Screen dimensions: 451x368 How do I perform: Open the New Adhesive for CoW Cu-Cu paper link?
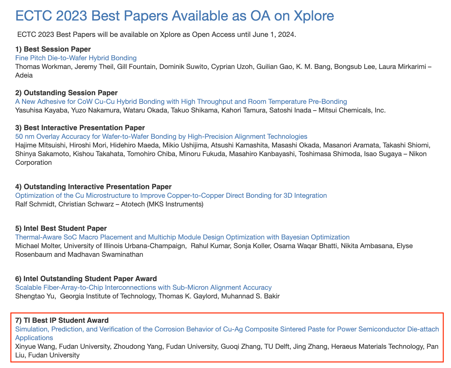click(181, 102)
